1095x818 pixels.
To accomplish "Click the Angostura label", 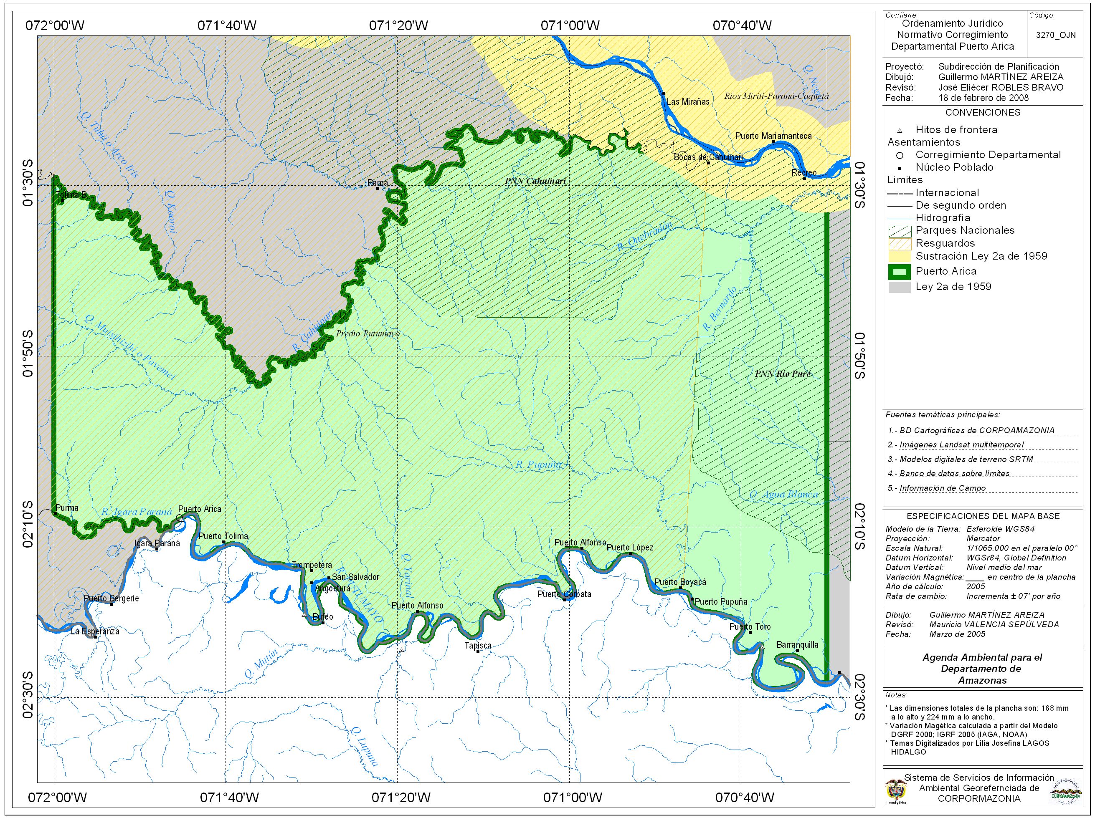I will coord(333,588).
